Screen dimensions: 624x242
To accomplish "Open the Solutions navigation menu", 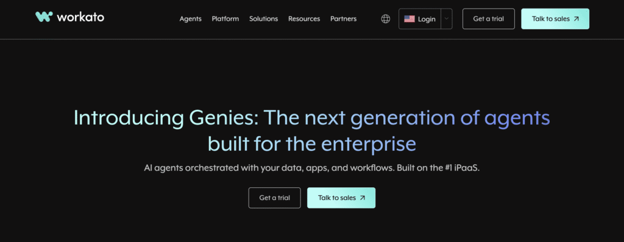I will tap(263, 19).
